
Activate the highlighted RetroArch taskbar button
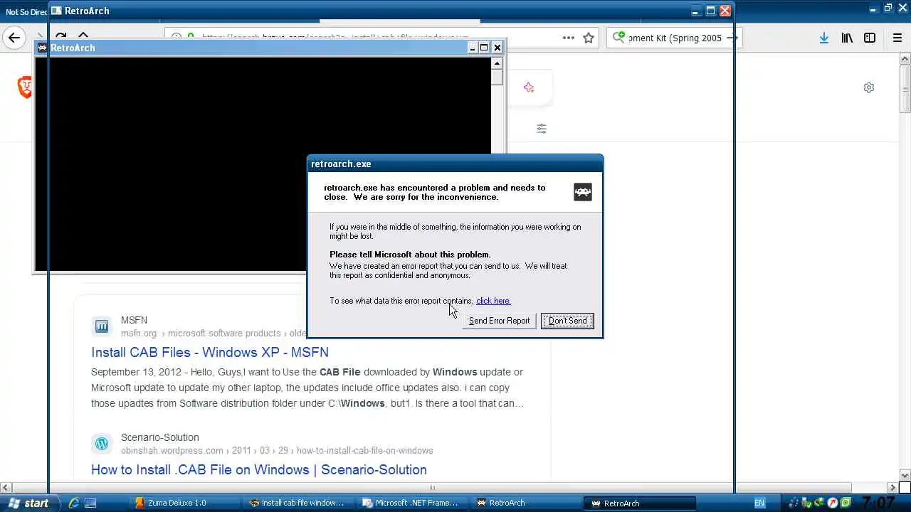pyautogui.click(x=641, y=503)
